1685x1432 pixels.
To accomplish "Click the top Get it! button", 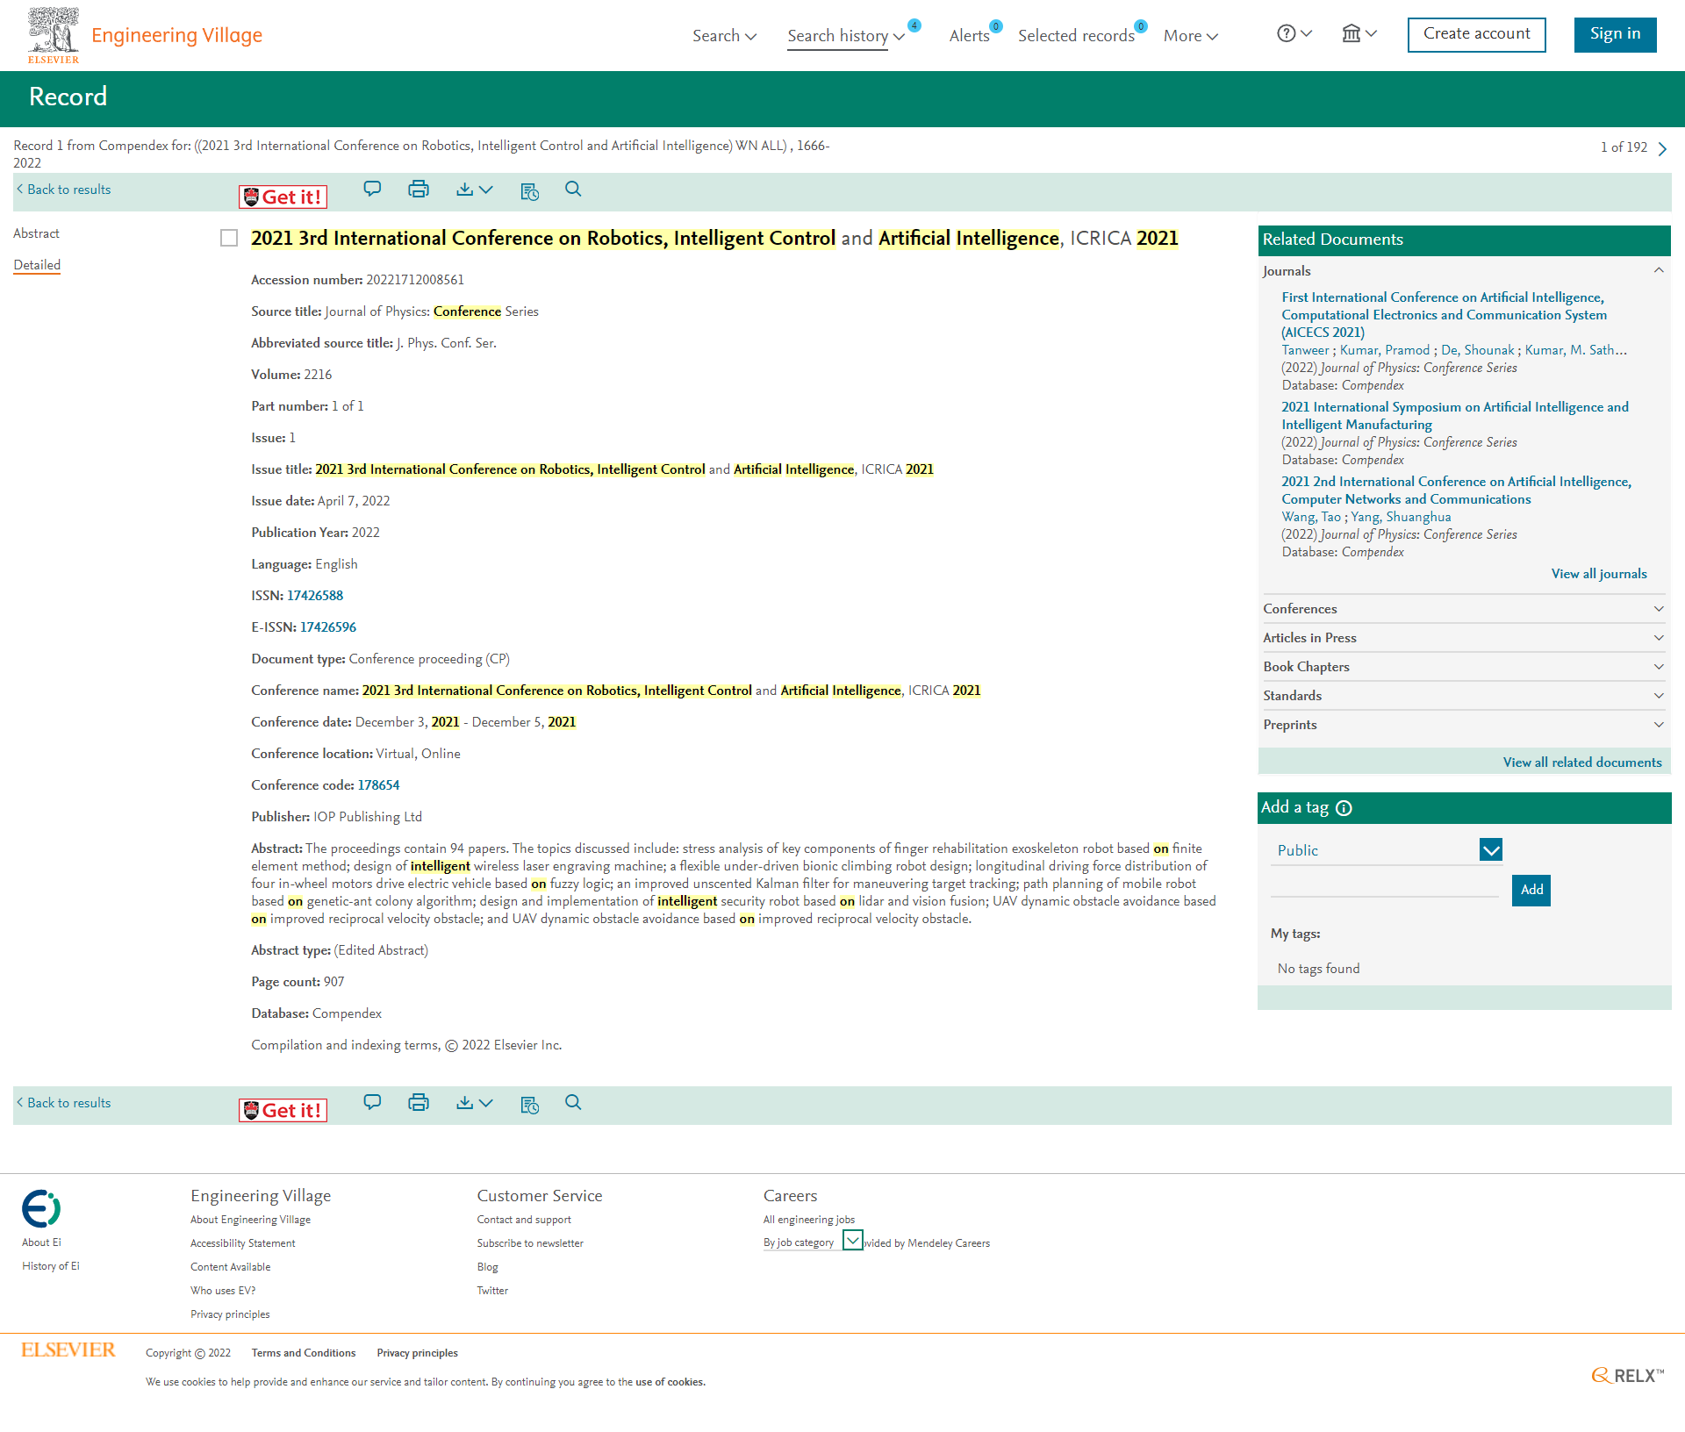I will tap(283, 197).
